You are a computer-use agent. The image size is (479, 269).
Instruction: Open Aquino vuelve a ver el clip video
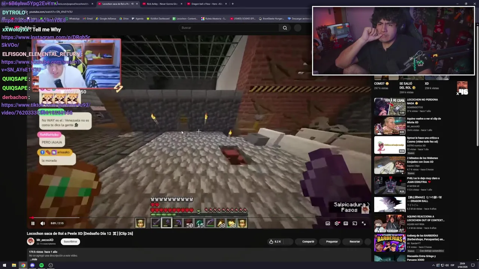[x=424, y=120]
